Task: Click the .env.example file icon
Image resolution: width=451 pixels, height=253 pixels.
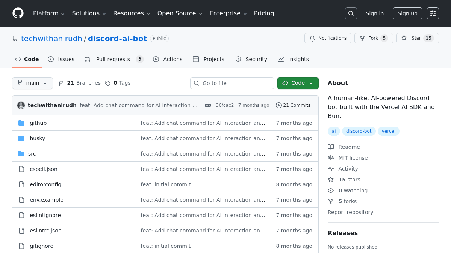Action: pos(21,200)
